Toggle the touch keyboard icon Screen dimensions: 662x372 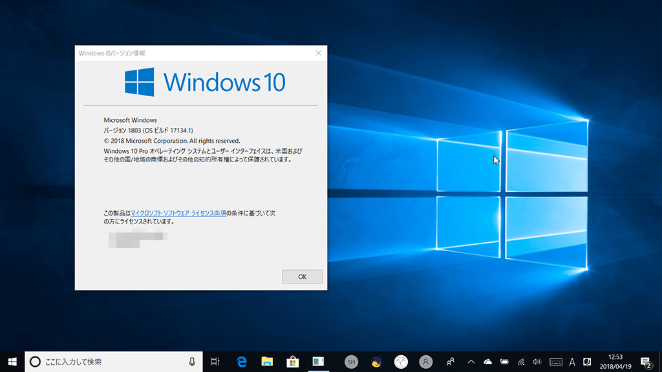pos(555,362)
